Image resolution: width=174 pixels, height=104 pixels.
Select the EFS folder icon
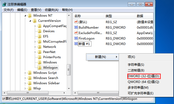click(40, 36)
